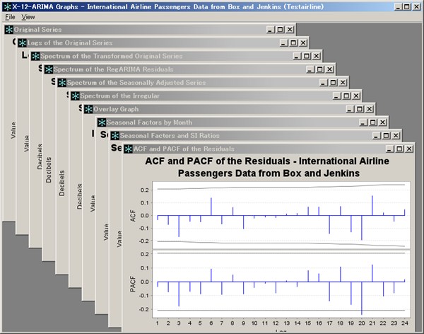Click lag 20 label on the x-axis
Viewport: 424px width, 334px height.
tap(362, 323)
